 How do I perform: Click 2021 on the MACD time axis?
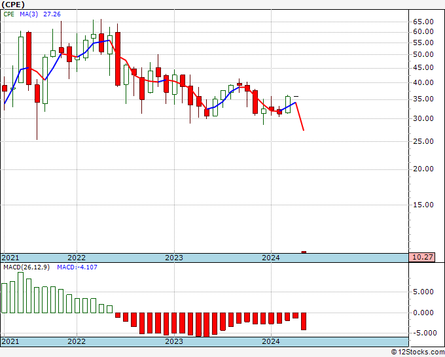tap(10, 341)
